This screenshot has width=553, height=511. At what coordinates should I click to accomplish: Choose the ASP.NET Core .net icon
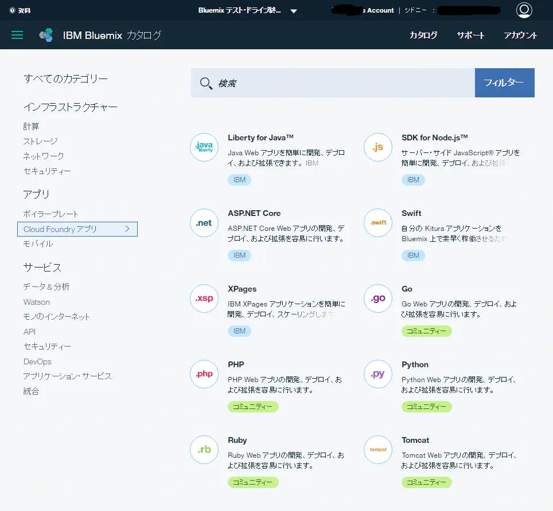(204, 223)
